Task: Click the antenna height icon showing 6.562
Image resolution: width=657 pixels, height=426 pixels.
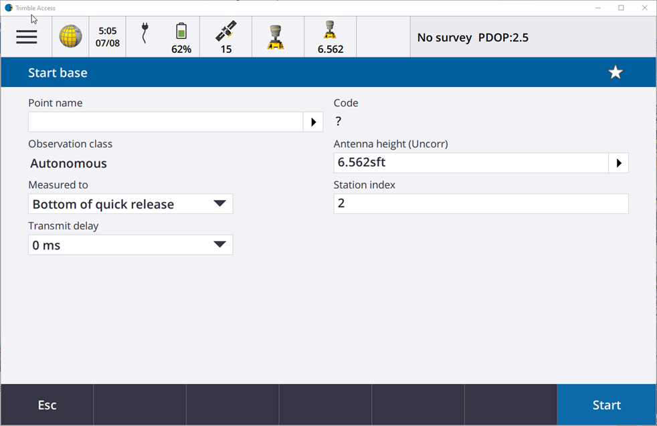Action: pos(330,37)
